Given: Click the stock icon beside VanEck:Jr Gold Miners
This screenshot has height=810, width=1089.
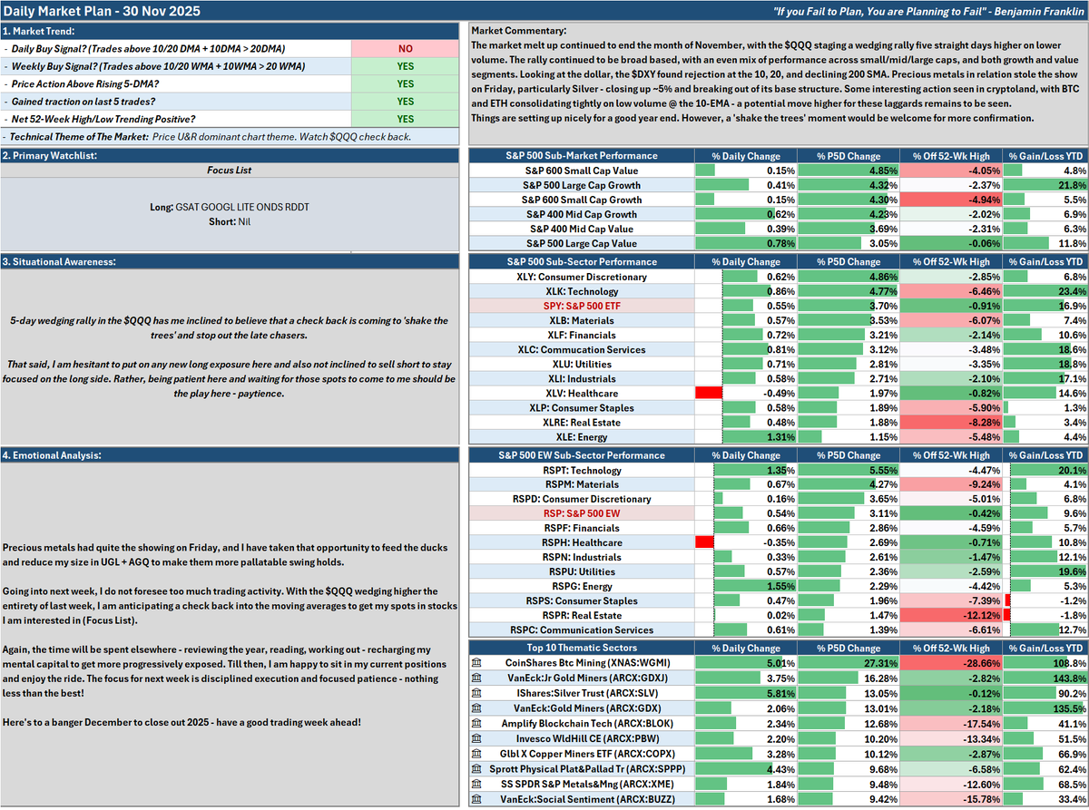Looking at the screenshot, I should [x=477, y=678].
